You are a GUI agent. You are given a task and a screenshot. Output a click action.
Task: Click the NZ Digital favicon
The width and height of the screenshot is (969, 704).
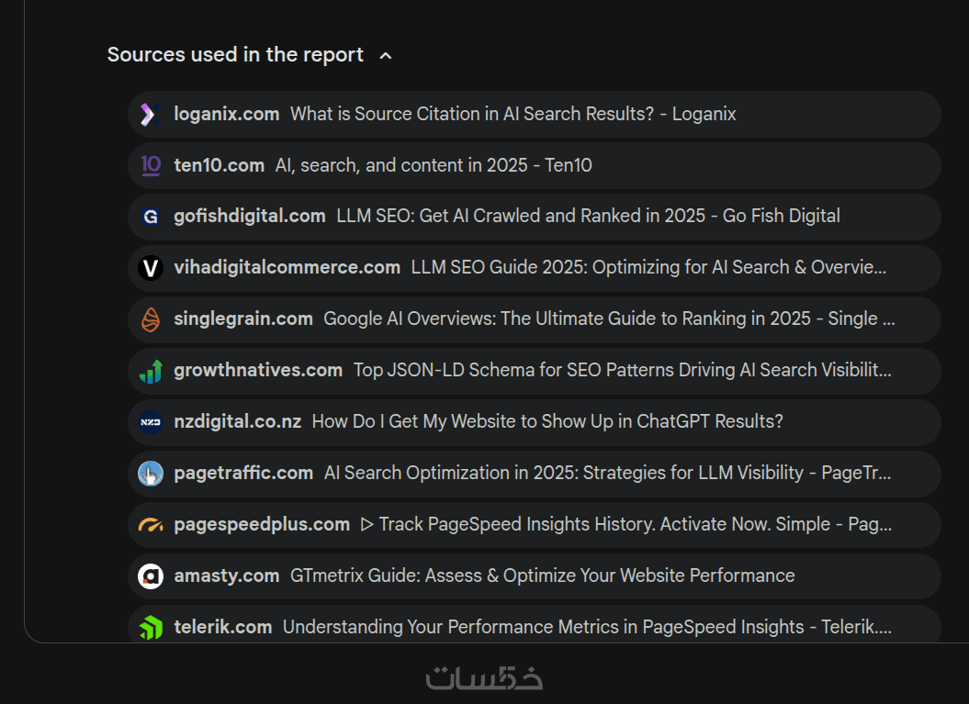pyautogui.click(x=150, y=422)
